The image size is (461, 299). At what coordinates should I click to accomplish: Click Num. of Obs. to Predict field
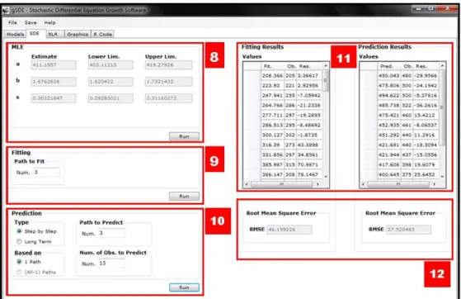pyautogui.click(x=111, y=263)
